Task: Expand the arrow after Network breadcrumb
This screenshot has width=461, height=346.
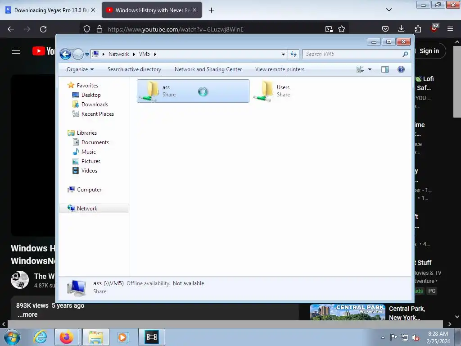Action: pyautogui.click(x=134, y=54)
